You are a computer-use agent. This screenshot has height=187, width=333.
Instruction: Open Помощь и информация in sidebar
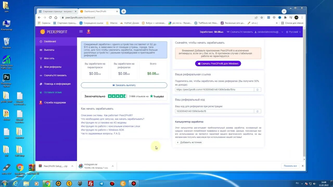[56, 84]
